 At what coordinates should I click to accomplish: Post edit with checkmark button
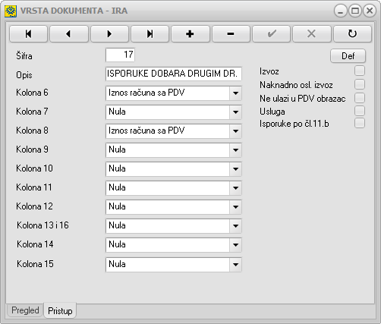(271, 33)
